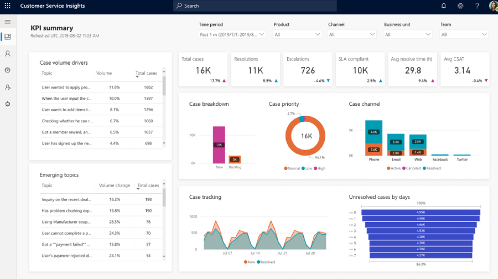Select the Resolutions 11K card
The height and width of the screenshot is (279, 498).
tap(255, 69)
